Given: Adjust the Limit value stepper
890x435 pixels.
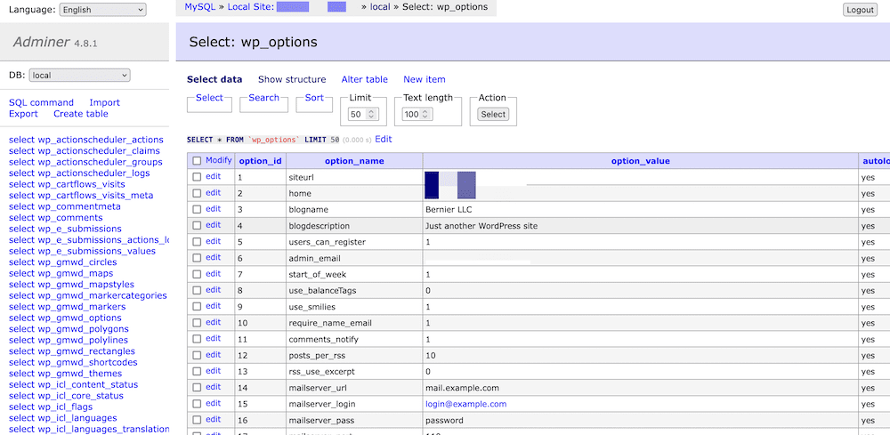Looking at the screenshot, I should 371,114.
